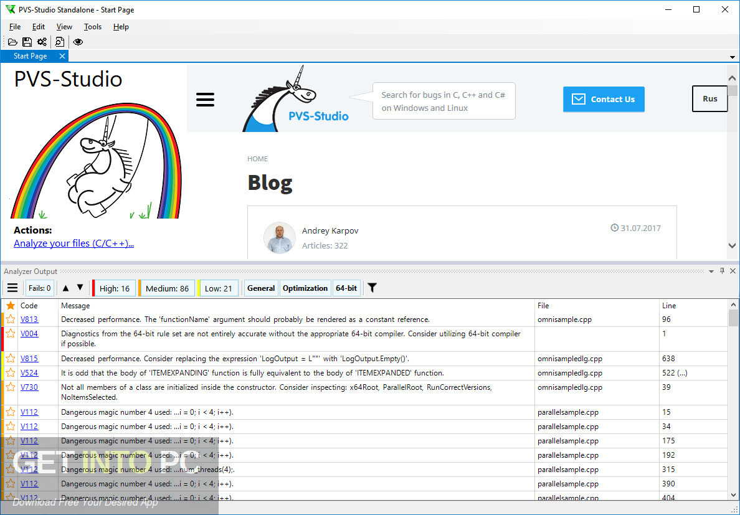Viewport: 740px width, 515px height.
Task: Open the V004 diagnostic code link
Action: (x=29, y=333)
